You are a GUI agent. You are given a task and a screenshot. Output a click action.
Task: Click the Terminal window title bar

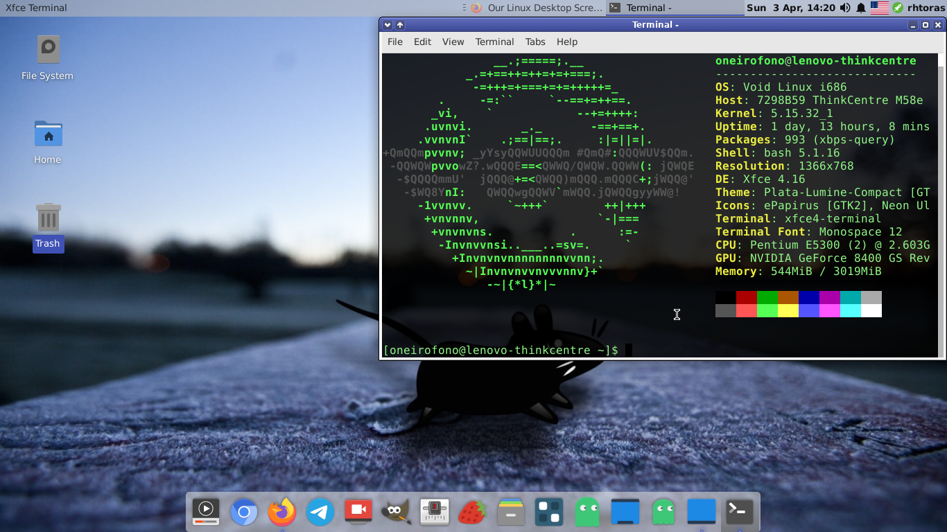pyautogui.click(x=655, y=25)
